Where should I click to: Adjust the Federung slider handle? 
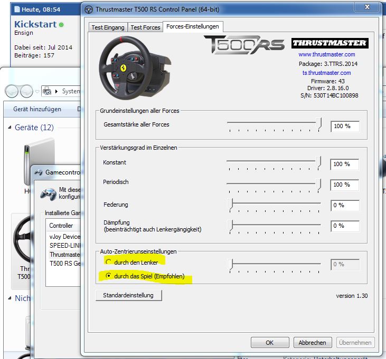click(x=230, y=205)
